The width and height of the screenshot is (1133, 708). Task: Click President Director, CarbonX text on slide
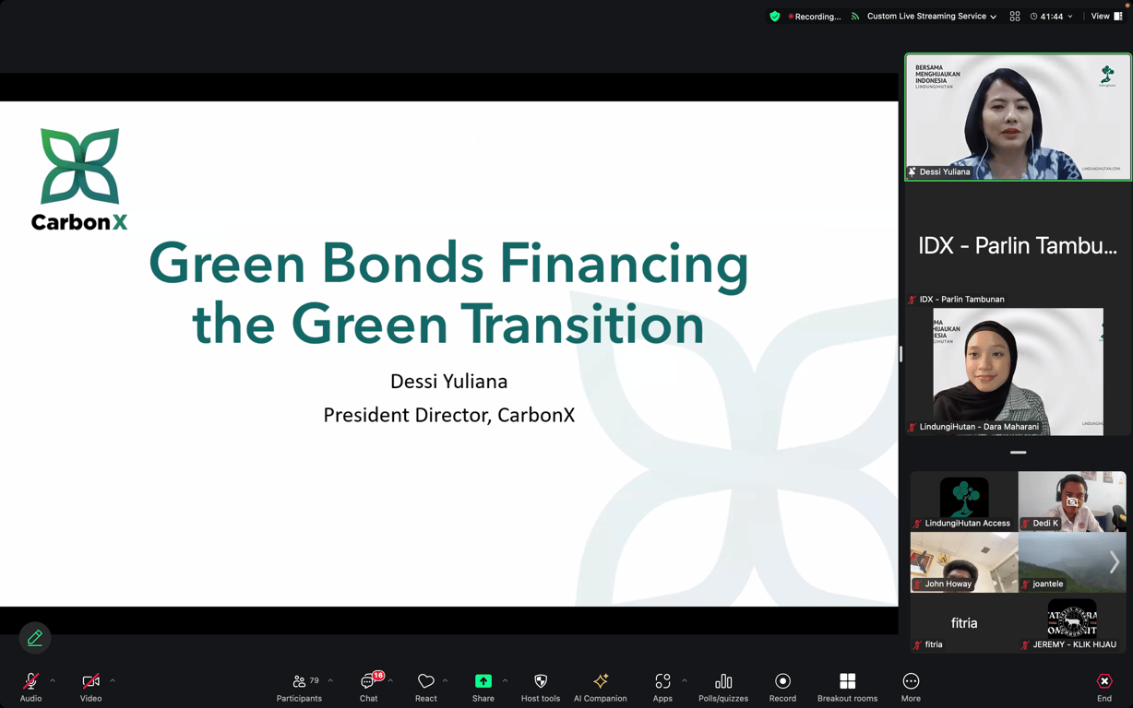(449, 415)
